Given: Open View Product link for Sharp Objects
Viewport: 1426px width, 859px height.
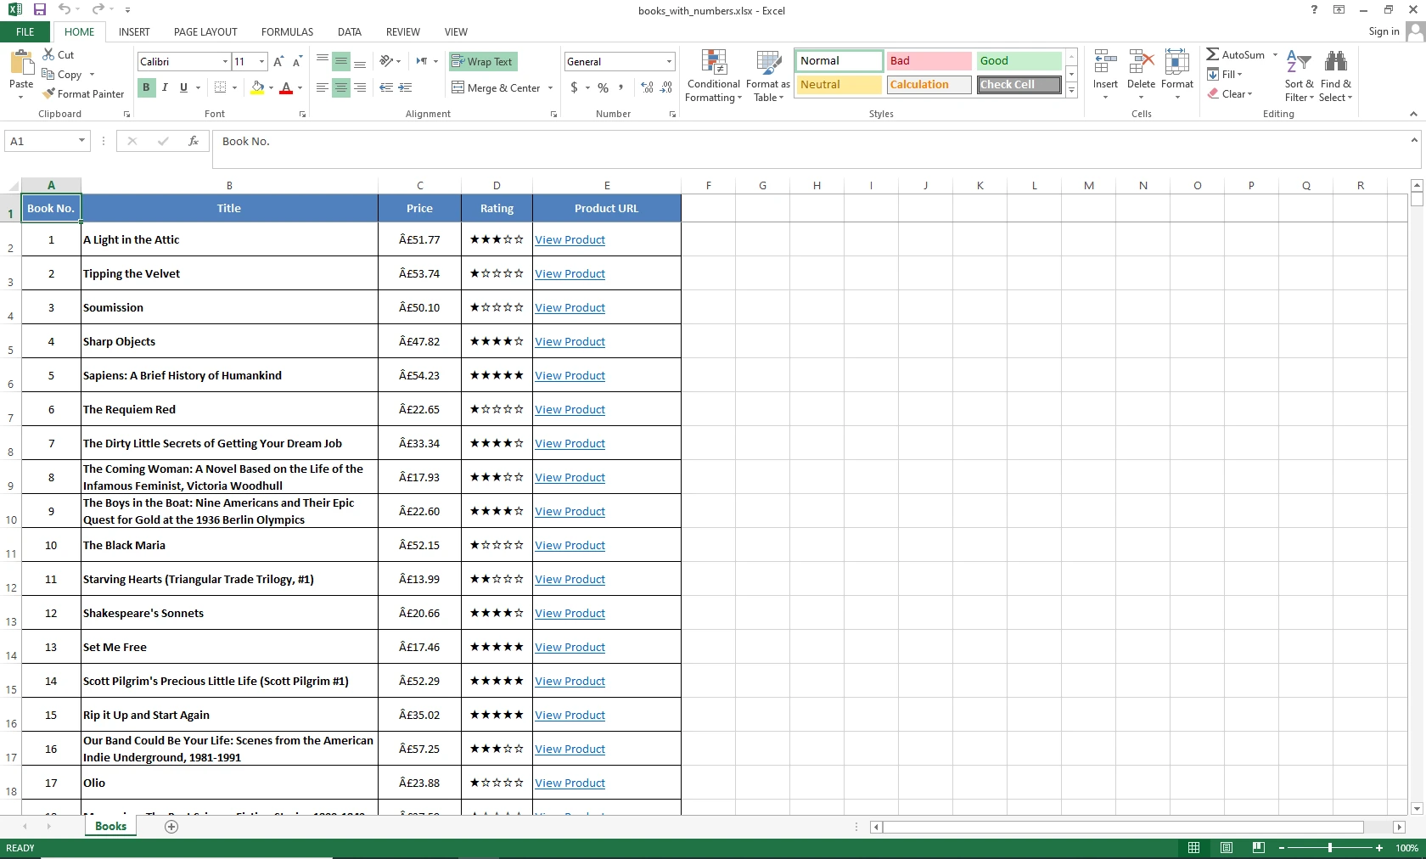Looking at the screenshot, I should click(x=570, y=342).
